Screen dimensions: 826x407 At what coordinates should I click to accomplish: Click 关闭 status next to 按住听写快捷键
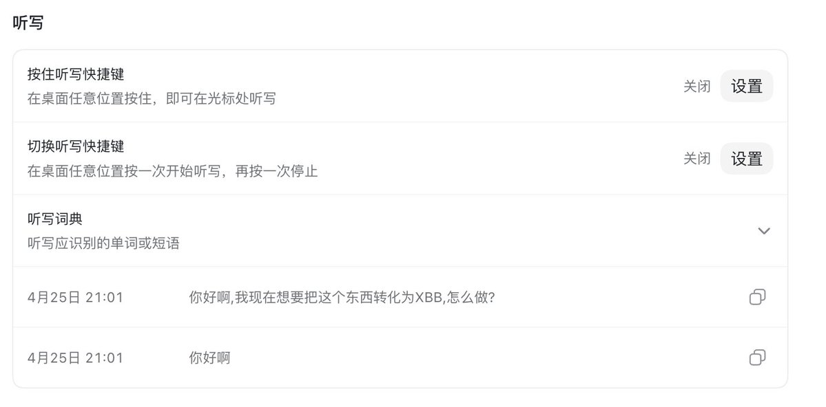click(x=697, y=86)
